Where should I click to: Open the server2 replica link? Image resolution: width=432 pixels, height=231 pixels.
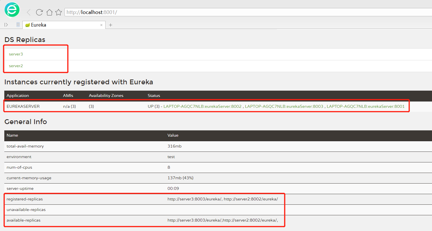(16, 66)
